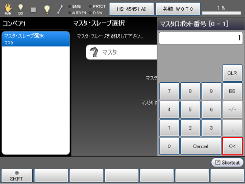
Task: Tap keypad digit 9
Action: point(211,91)
